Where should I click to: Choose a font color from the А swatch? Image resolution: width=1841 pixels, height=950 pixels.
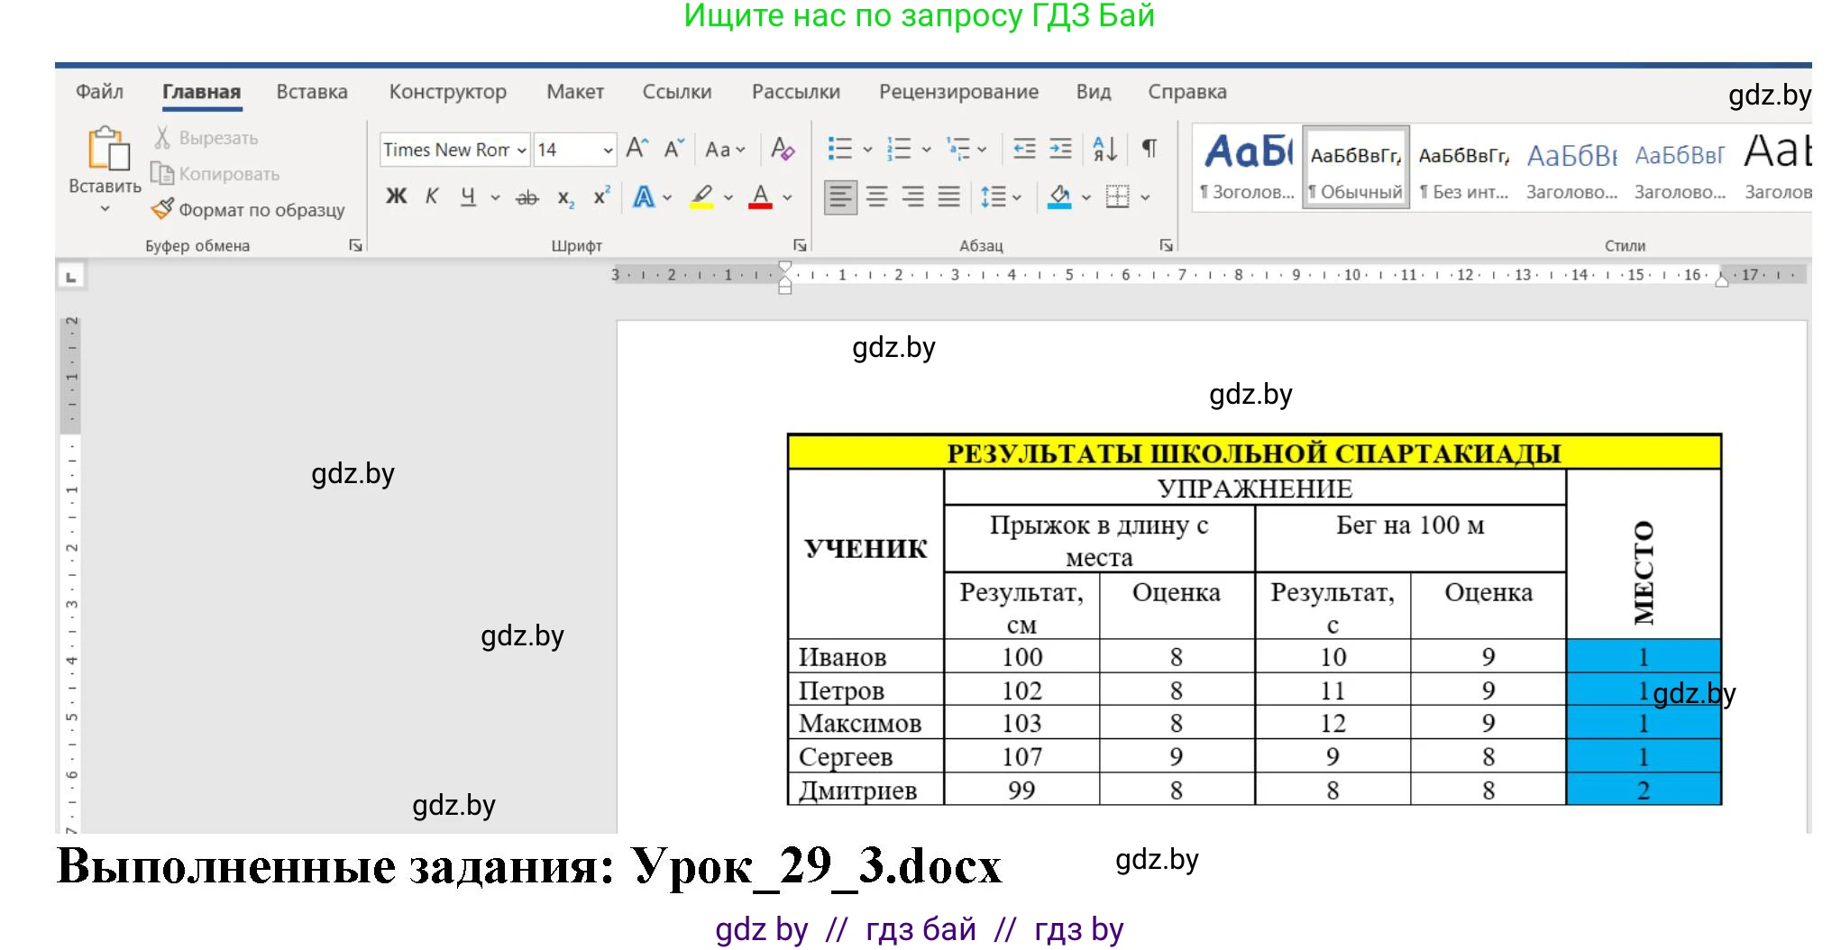coord(760,196)
